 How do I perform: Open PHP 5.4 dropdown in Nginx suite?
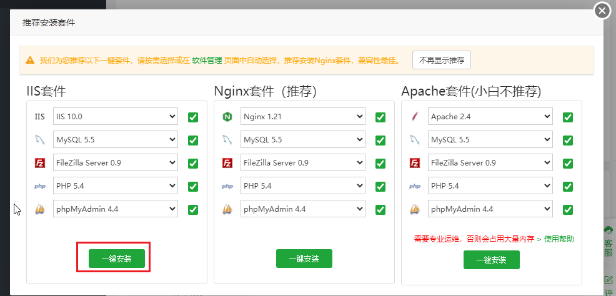[303, 185]
